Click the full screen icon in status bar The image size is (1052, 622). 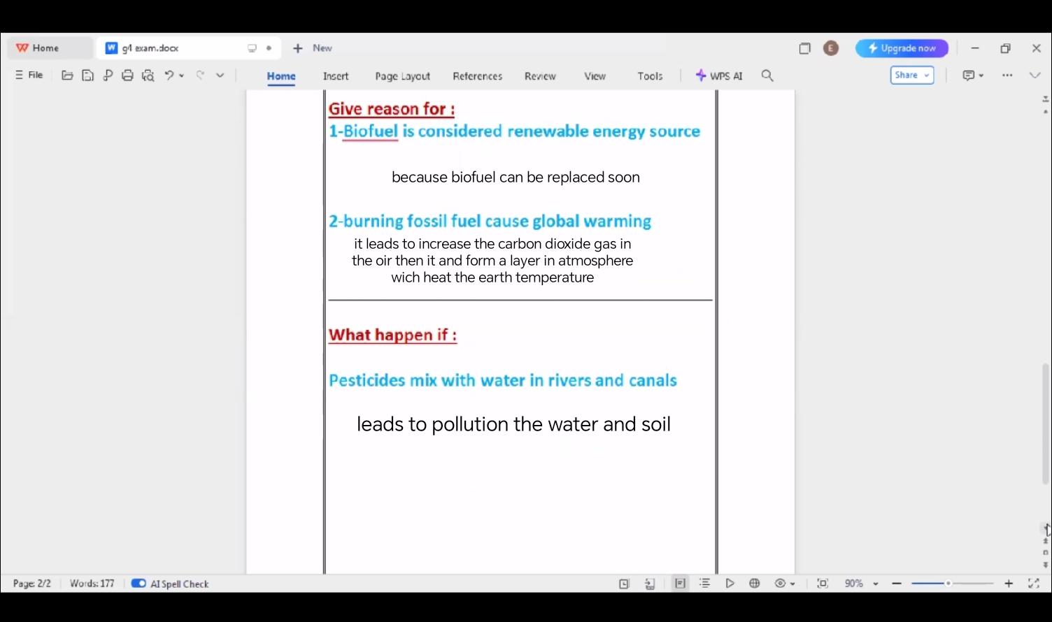[1033, 584]
